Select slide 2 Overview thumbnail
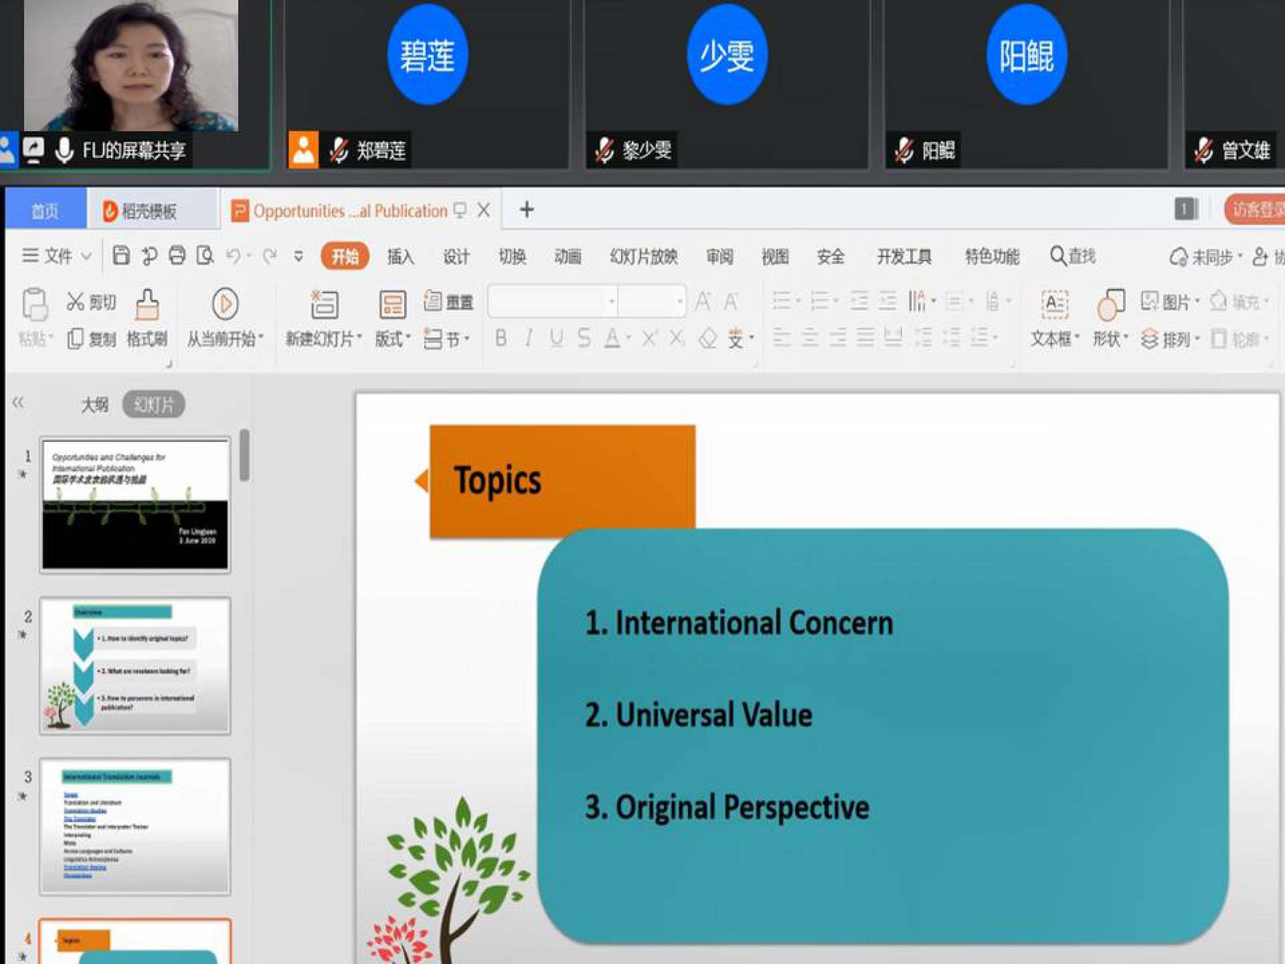Screen dimensions: 1285x964 pyautogui.click(x=135, y=666)
